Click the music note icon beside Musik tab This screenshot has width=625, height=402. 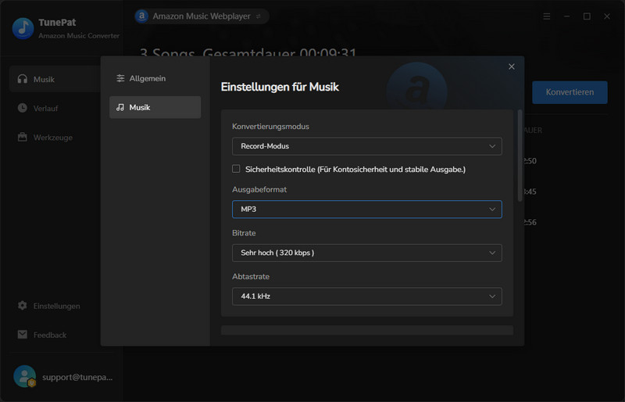coord(120,107)
